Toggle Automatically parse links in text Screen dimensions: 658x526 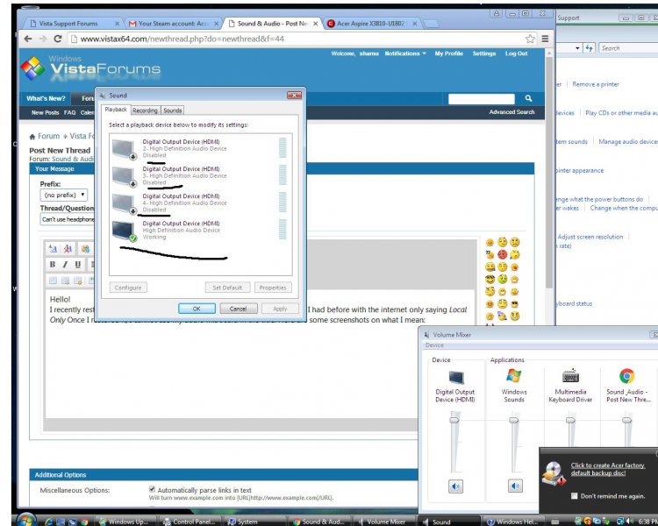click(x=152, y=489)
